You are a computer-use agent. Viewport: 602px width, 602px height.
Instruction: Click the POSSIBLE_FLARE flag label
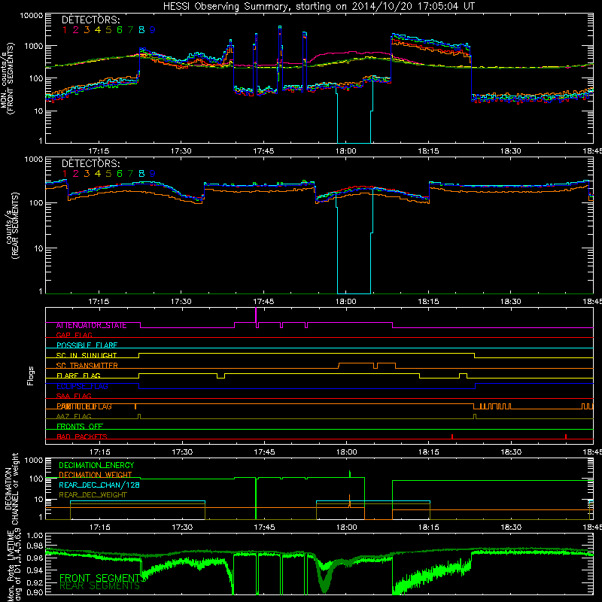[x=87, y=345]
